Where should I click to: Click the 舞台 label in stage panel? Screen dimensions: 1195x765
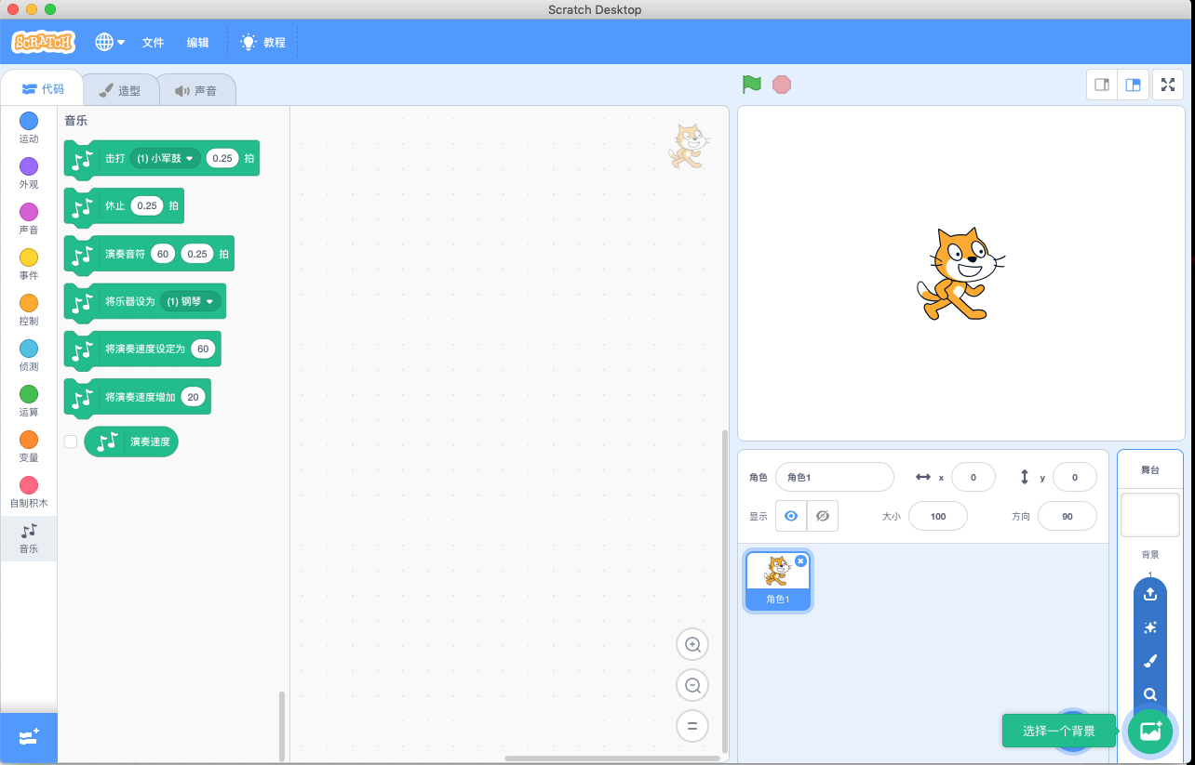(1150, 469)
